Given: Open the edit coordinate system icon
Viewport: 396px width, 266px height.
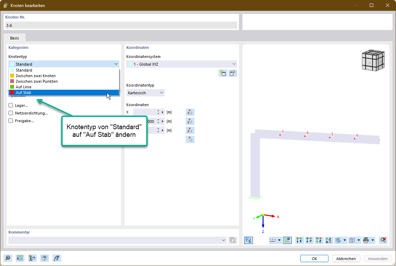Looking at the screenshot, I should (x=233, y=73).
